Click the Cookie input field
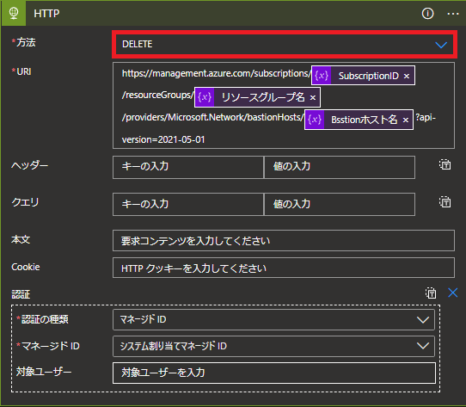 click(x=284, y=268)
